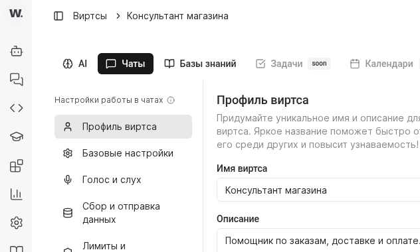
Task: Click the Описание label
Action: click(238, 219)
